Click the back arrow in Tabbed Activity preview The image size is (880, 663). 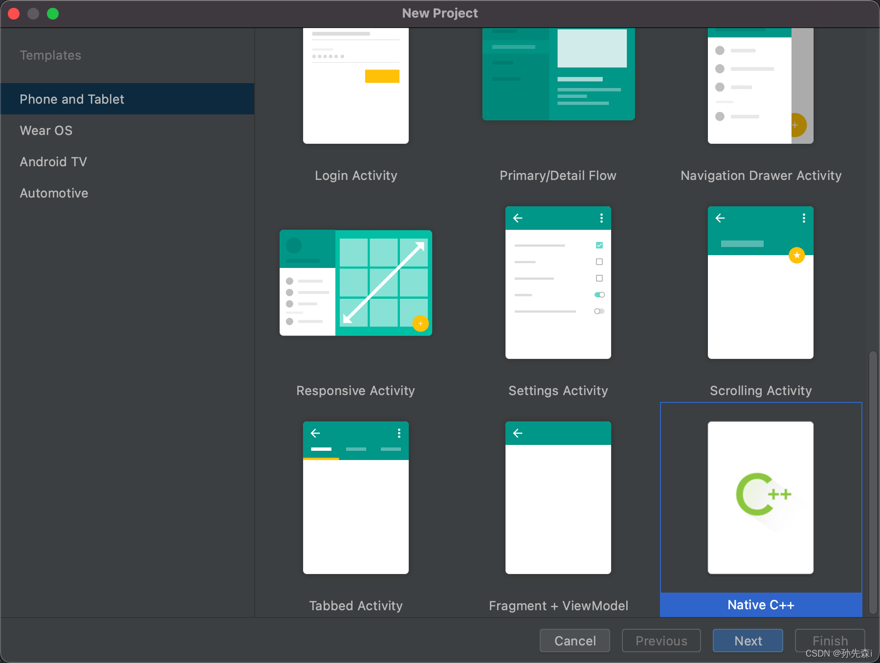click(x=315, y=433)
